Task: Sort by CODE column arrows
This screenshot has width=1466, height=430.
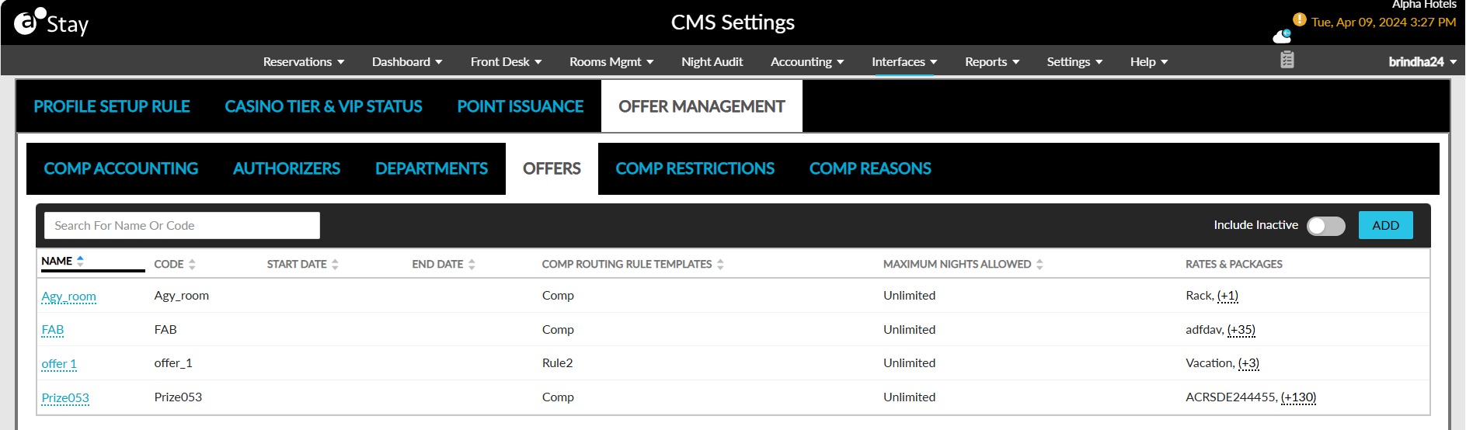Action: pos(192,265)
